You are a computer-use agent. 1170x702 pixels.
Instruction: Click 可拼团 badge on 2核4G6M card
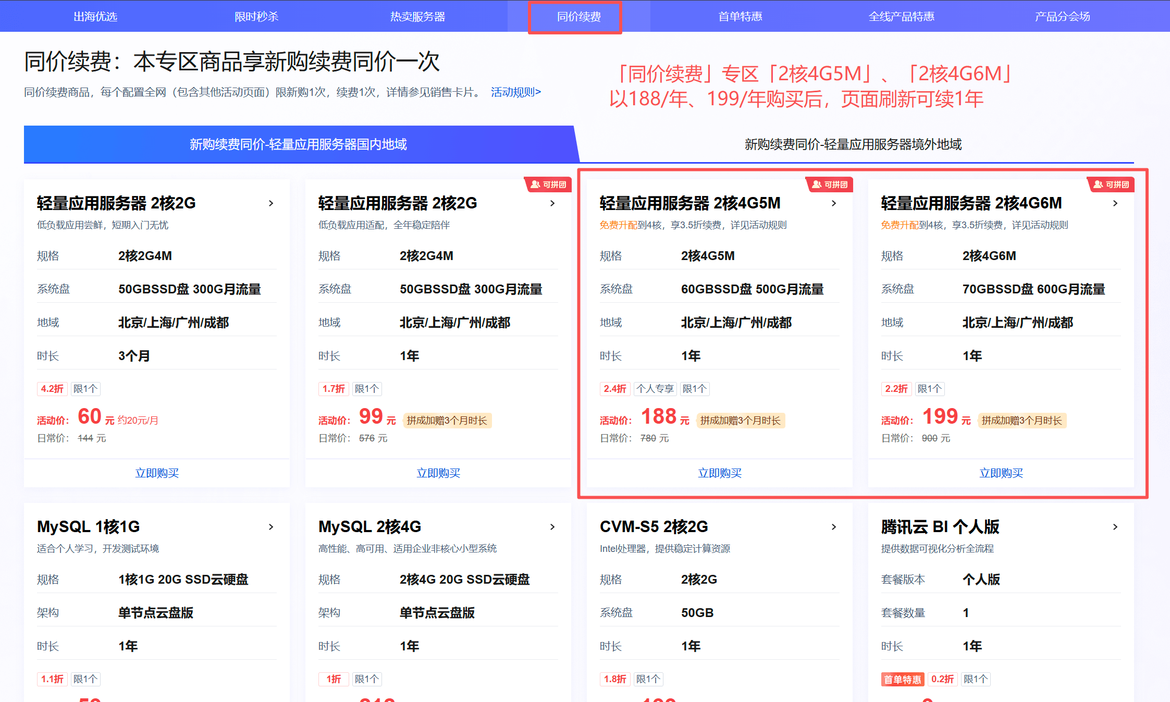pyautogui.click(x=1111, y=184)
